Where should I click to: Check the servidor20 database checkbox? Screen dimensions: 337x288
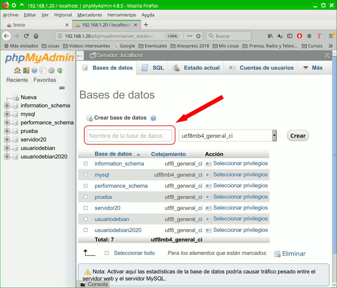point(86,208)
